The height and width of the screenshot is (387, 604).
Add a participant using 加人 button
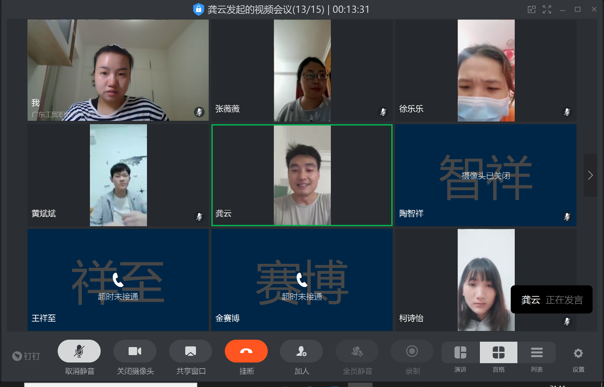click(x=301, y=351)
